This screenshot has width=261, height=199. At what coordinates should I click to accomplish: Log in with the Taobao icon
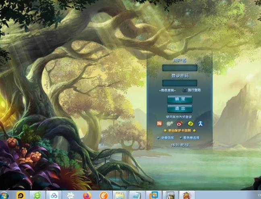(x=159, y=124)
